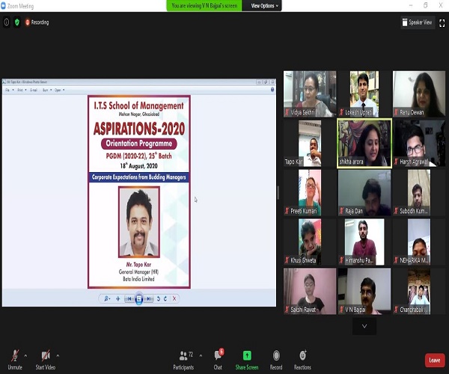449x374 pixels.
Task: Open Print menu in Photo Viewer
Action: point(22,91)
